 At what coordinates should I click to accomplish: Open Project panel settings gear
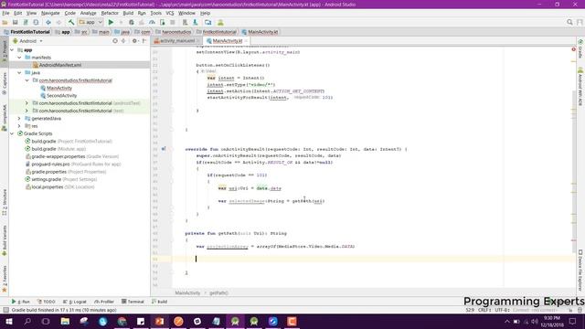click(x=134, y=40)
